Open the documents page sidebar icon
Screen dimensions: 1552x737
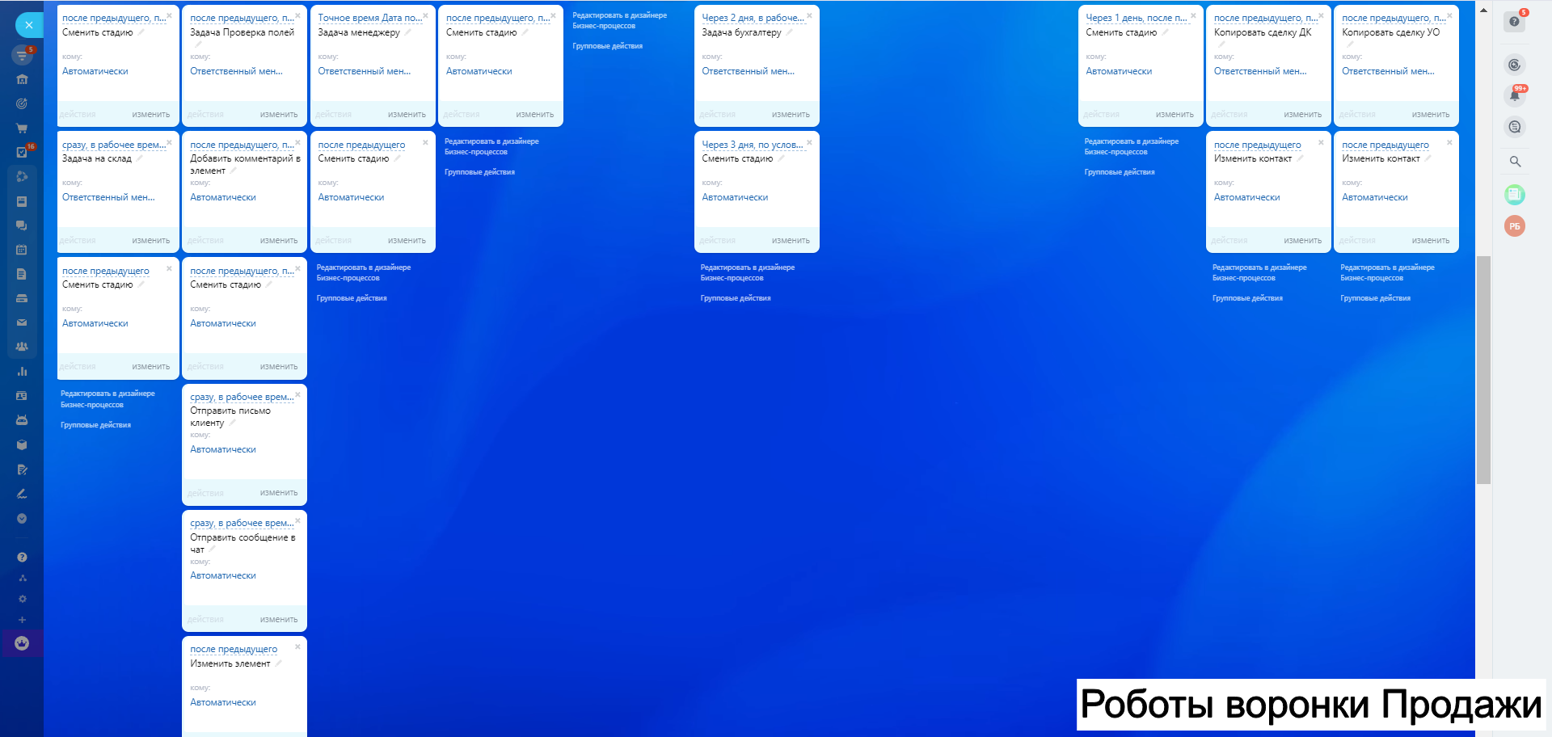(22, 274)
